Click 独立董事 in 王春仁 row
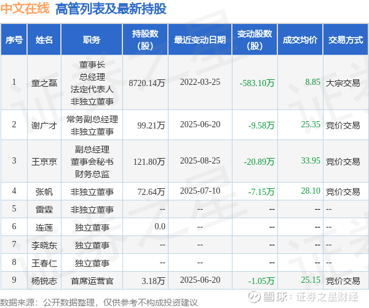This screenshot has width=369, height=308. (x=92, y=263)
